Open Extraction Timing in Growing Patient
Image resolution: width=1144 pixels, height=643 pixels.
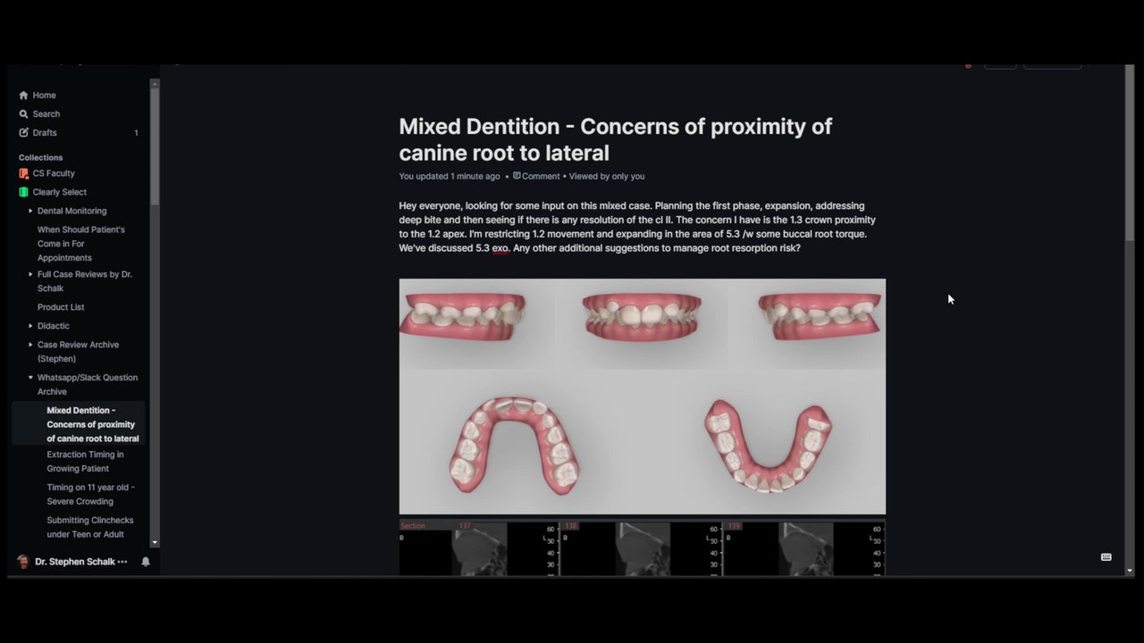(x=86, y=461)
